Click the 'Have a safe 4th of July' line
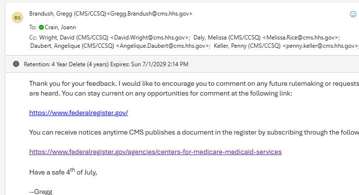Screen dimensions: 359x195 pyautogui.click(x=63, y=172)
